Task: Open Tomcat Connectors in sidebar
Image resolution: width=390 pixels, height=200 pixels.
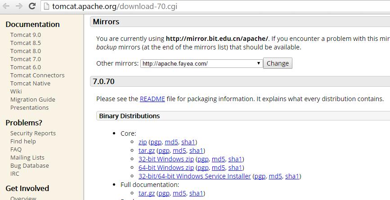Action: click(37, 75)
